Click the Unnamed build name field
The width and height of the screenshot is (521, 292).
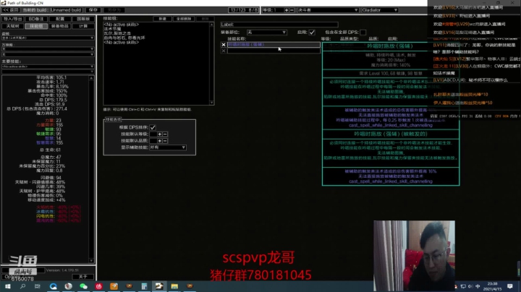(66, 10)
